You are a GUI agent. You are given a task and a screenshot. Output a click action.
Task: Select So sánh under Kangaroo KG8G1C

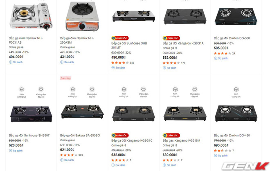(x=118, y=165)
